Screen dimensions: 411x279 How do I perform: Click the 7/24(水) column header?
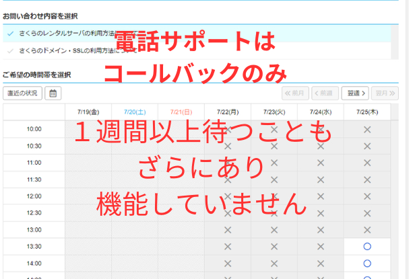tap(321, 112)
